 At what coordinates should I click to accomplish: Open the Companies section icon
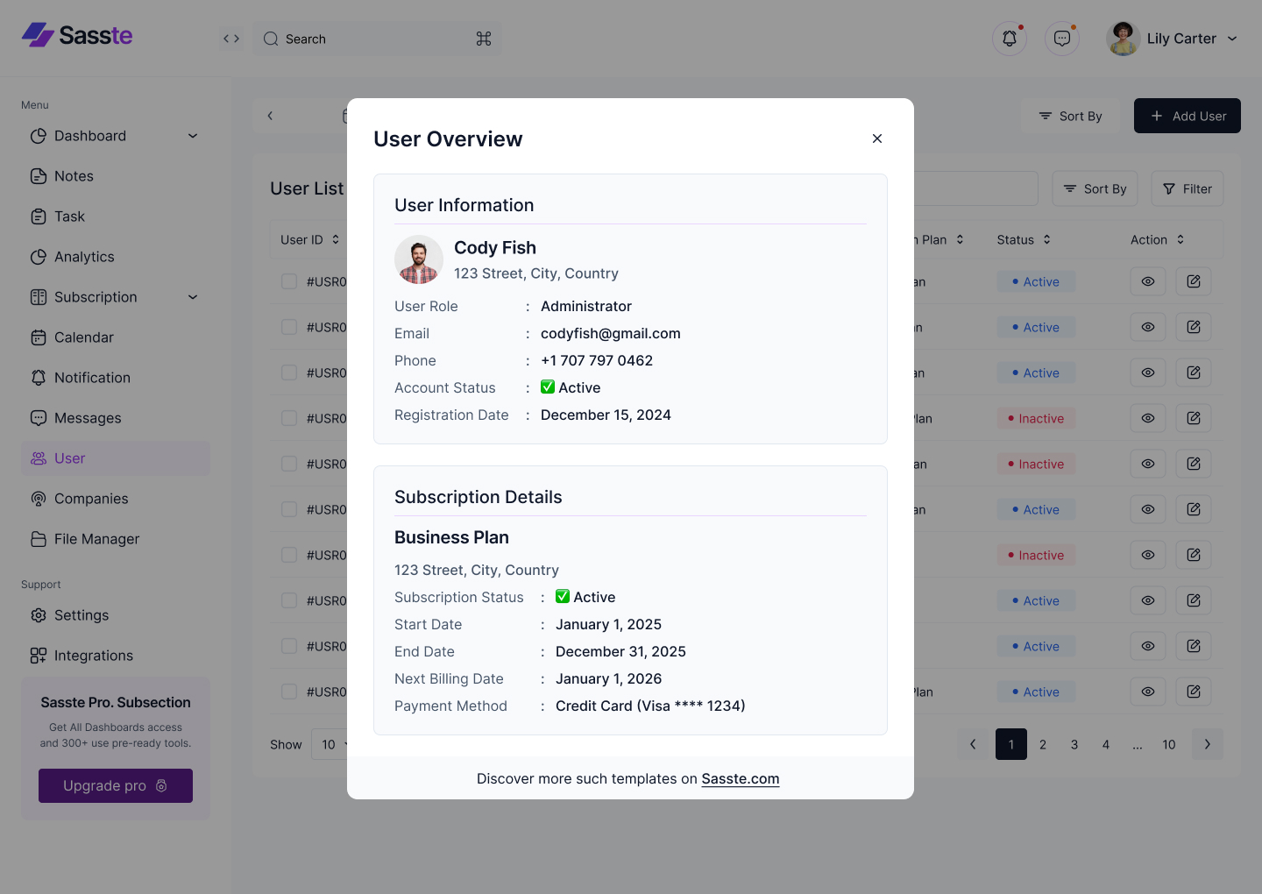pos(39,499)
